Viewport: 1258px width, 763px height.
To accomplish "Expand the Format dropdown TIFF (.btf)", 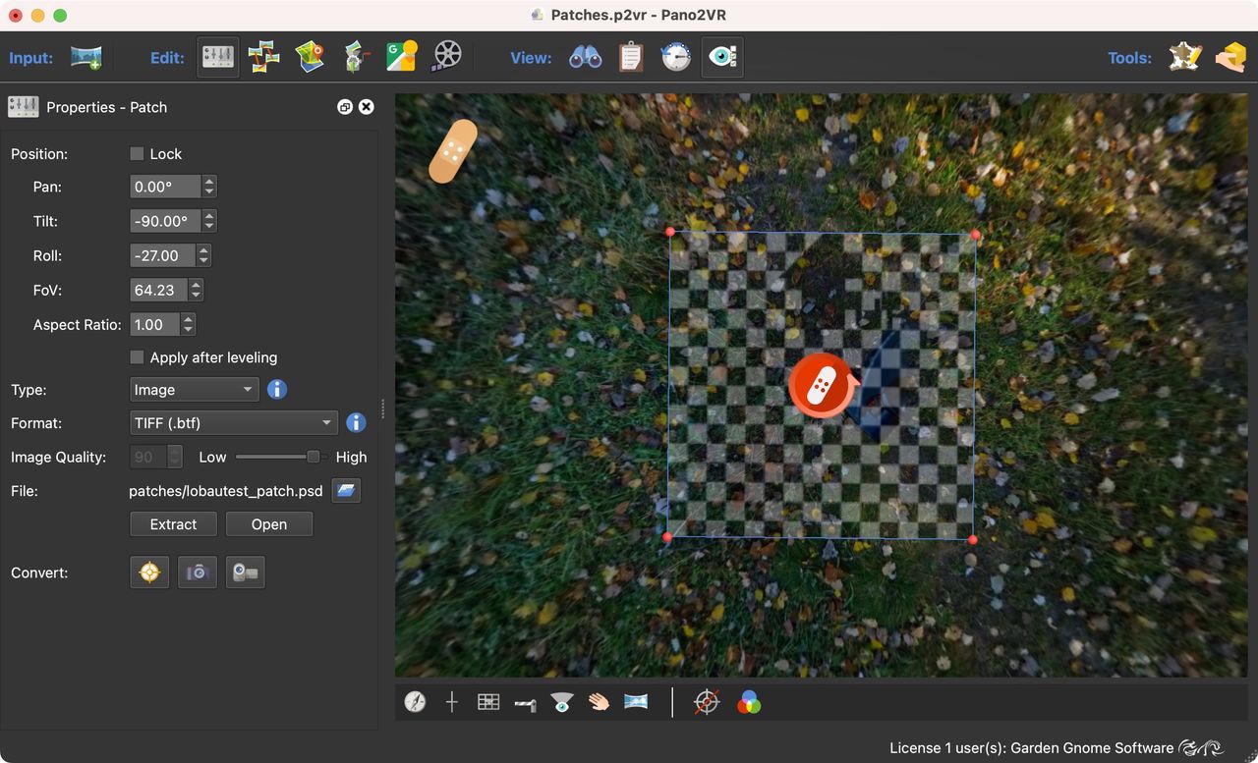I will (234, 423).
